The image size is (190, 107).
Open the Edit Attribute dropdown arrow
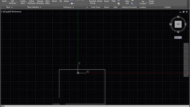[x=17, y=2]
